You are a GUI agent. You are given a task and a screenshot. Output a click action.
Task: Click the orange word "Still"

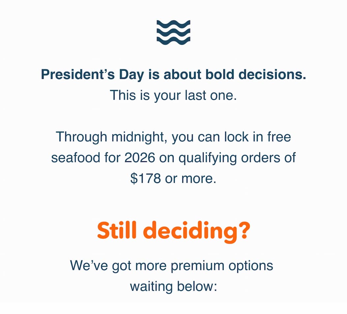pos(117,231)
